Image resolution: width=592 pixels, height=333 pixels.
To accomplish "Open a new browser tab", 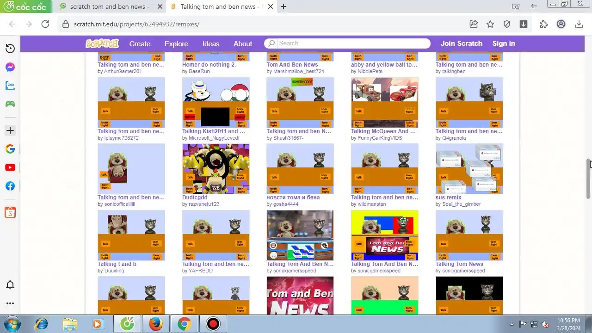I will pyautogui.click(x=284, y=6).
